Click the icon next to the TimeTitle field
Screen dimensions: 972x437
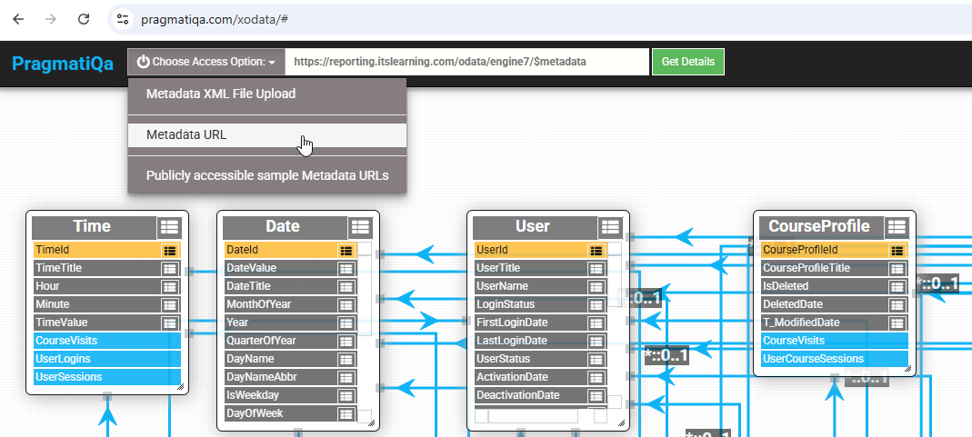169,268
